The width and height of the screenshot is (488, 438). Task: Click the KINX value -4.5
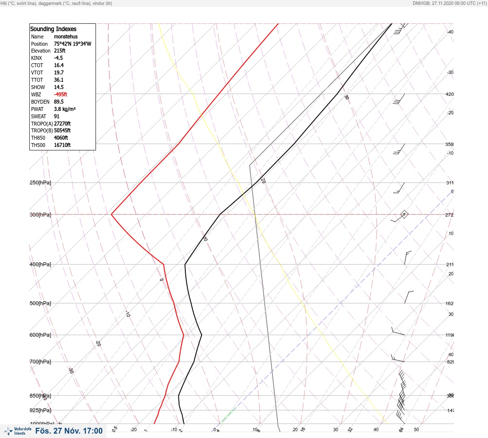(58, 58)
